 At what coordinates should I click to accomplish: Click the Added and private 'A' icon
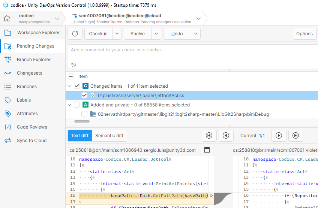coord(85,105)
